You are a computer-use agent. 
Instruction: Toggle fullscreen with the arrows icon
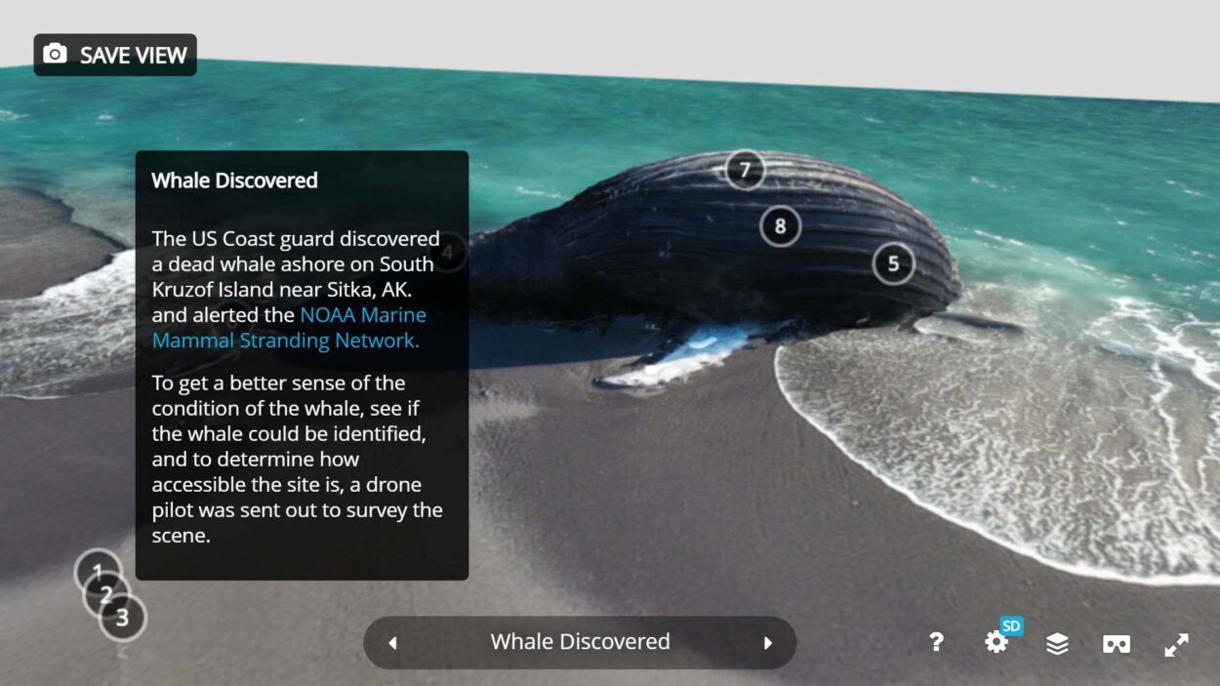(x=1176, y=644)
